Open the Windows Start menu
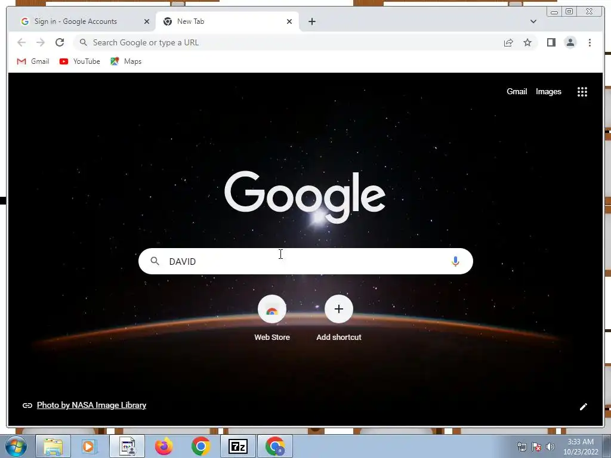This screenshot has width=611, height=458. tap(16, 446)
